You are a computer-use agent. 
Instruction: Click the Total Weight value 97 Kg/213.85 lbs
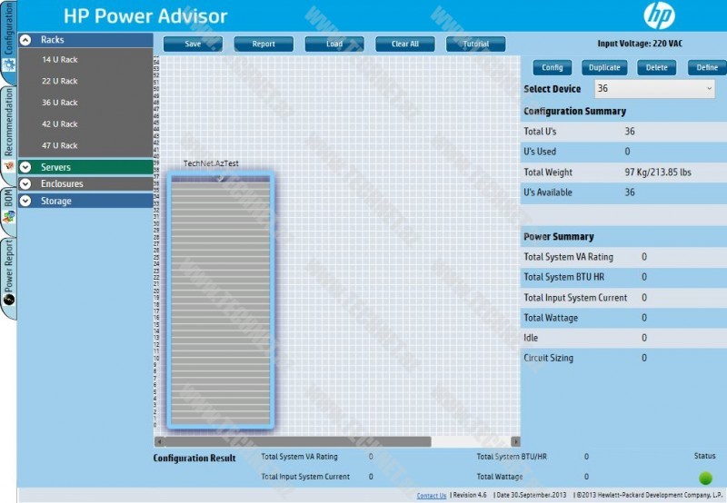pos(658,173)
